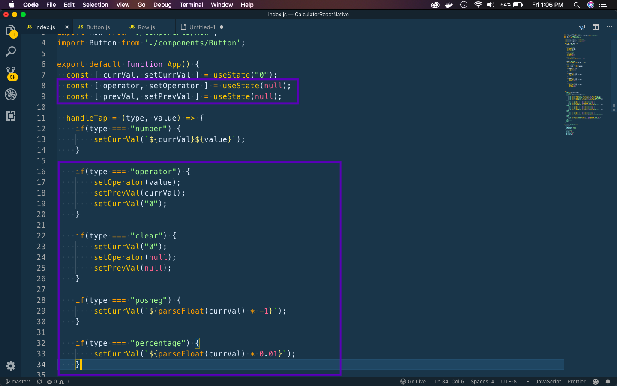
Task: Change the LF end of line sequence
Action: [526, 382]
